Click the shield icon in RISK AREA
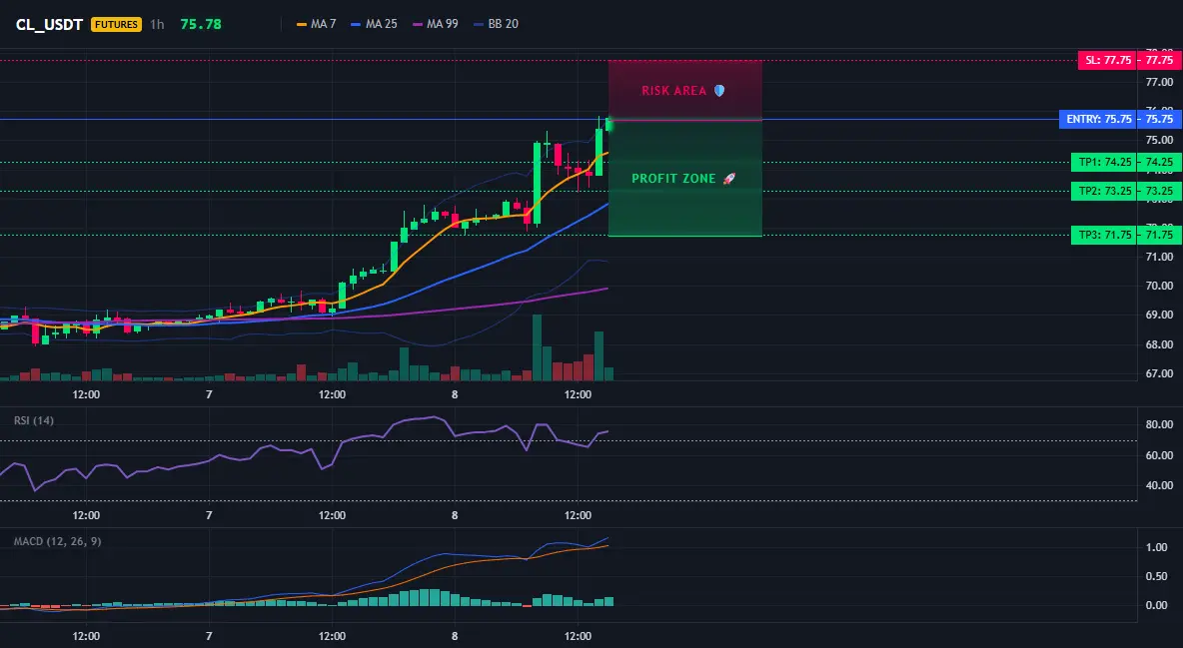 click(719, 91)
